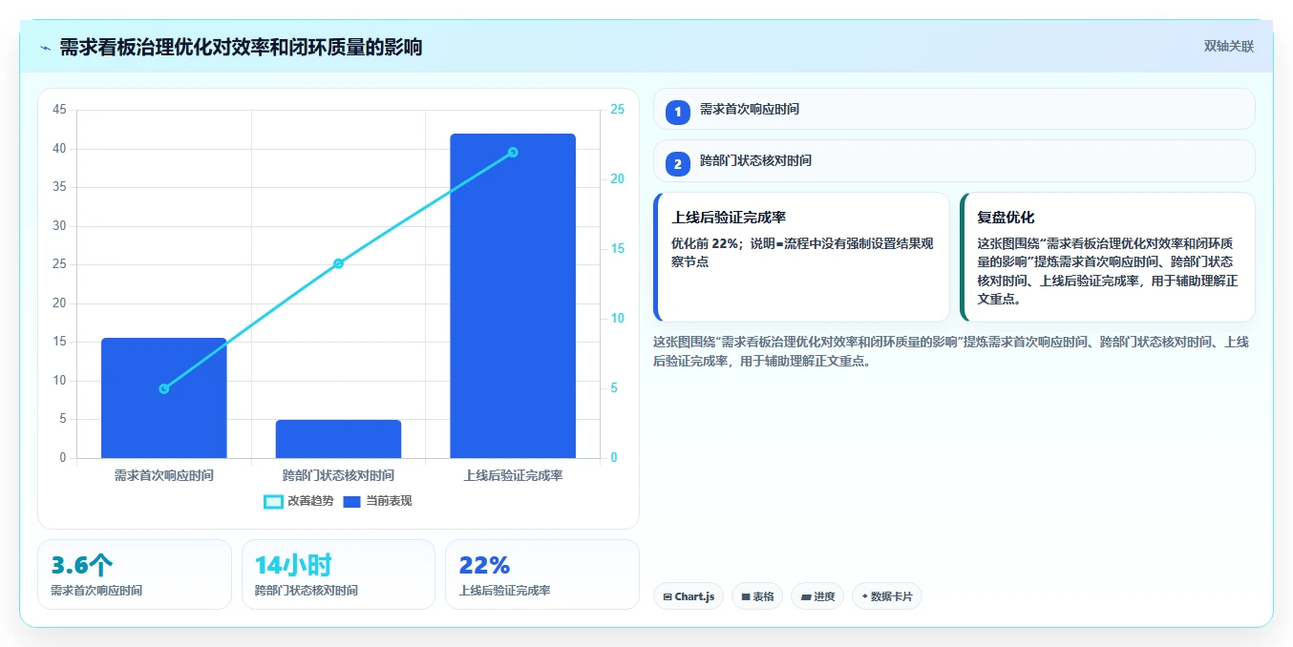Image resolution: width=1293 pixels, height=647 pixels.
Task: Click the 表格 tag chip
Action: (x=757, y=596)
